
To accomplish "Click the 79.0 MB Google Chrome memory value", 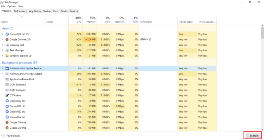I will tap(91, 122).
